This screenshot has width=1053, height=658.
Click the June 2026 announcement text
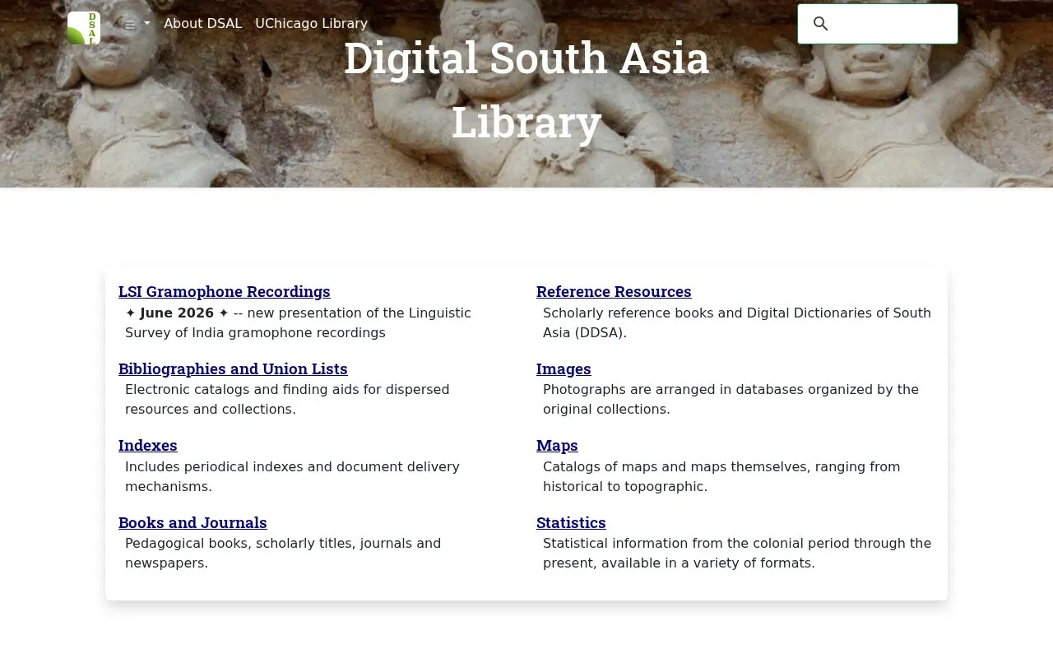[x=298, y=323]
